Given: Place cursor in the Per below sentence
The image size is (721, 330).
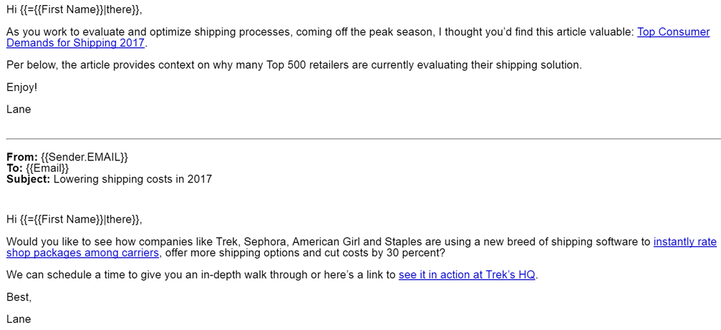Looking at the screenshot, I should click(294, 65).
